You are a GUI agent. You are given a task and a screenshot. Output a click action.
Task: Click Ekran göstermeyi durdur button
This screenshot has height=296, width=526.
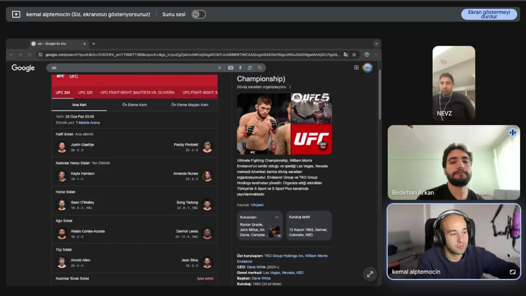click(x=489, y=14)
